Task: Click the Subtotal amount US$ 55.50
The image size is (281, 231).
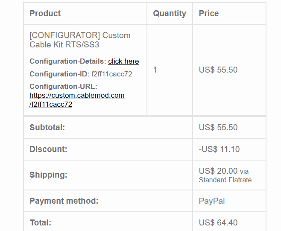Action: [x=218, y=128]
